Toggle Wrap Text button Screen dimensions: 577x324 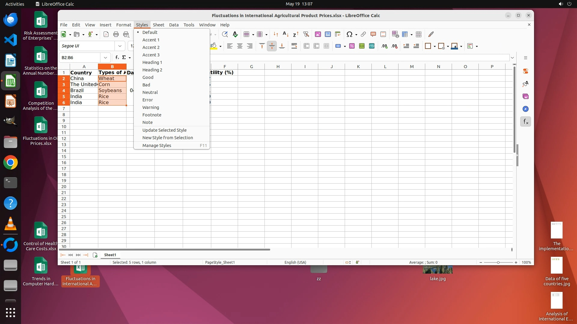point(294,46)
